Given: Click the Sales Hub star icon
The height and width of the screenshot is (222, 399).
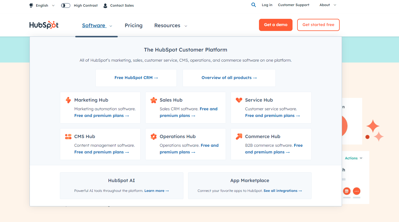Looking at the screenshot, I should click(x=154, y=100).
